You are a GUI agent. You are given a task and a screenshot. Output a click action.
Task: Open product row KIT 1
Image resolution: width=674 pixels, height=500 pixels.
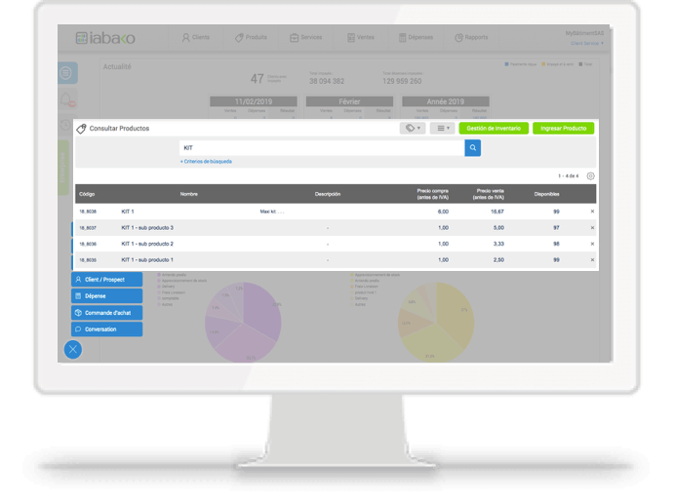336,212
